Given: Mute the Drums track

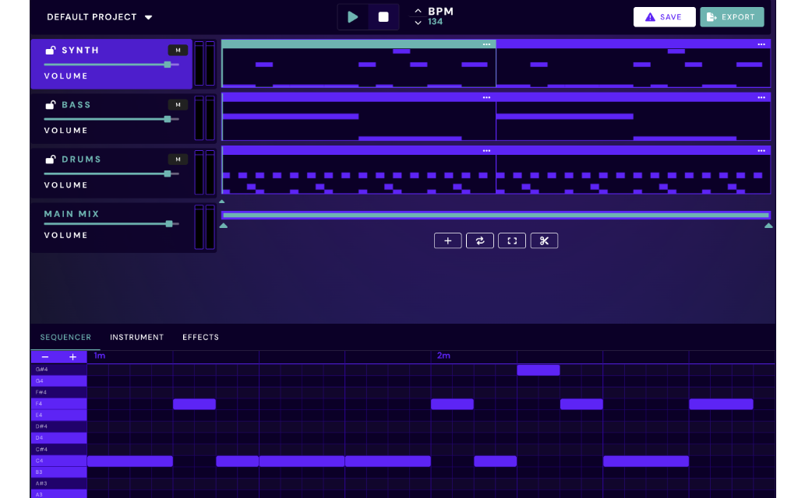Looking at the screenshot, I should click(178, 160).
